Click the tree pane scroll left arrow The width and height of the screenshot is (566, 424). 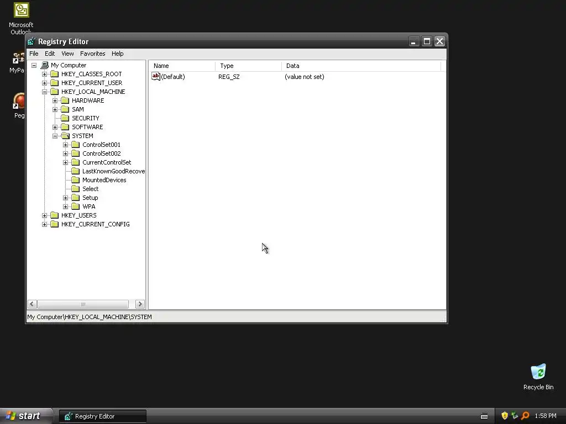click(x=32, y=304)
